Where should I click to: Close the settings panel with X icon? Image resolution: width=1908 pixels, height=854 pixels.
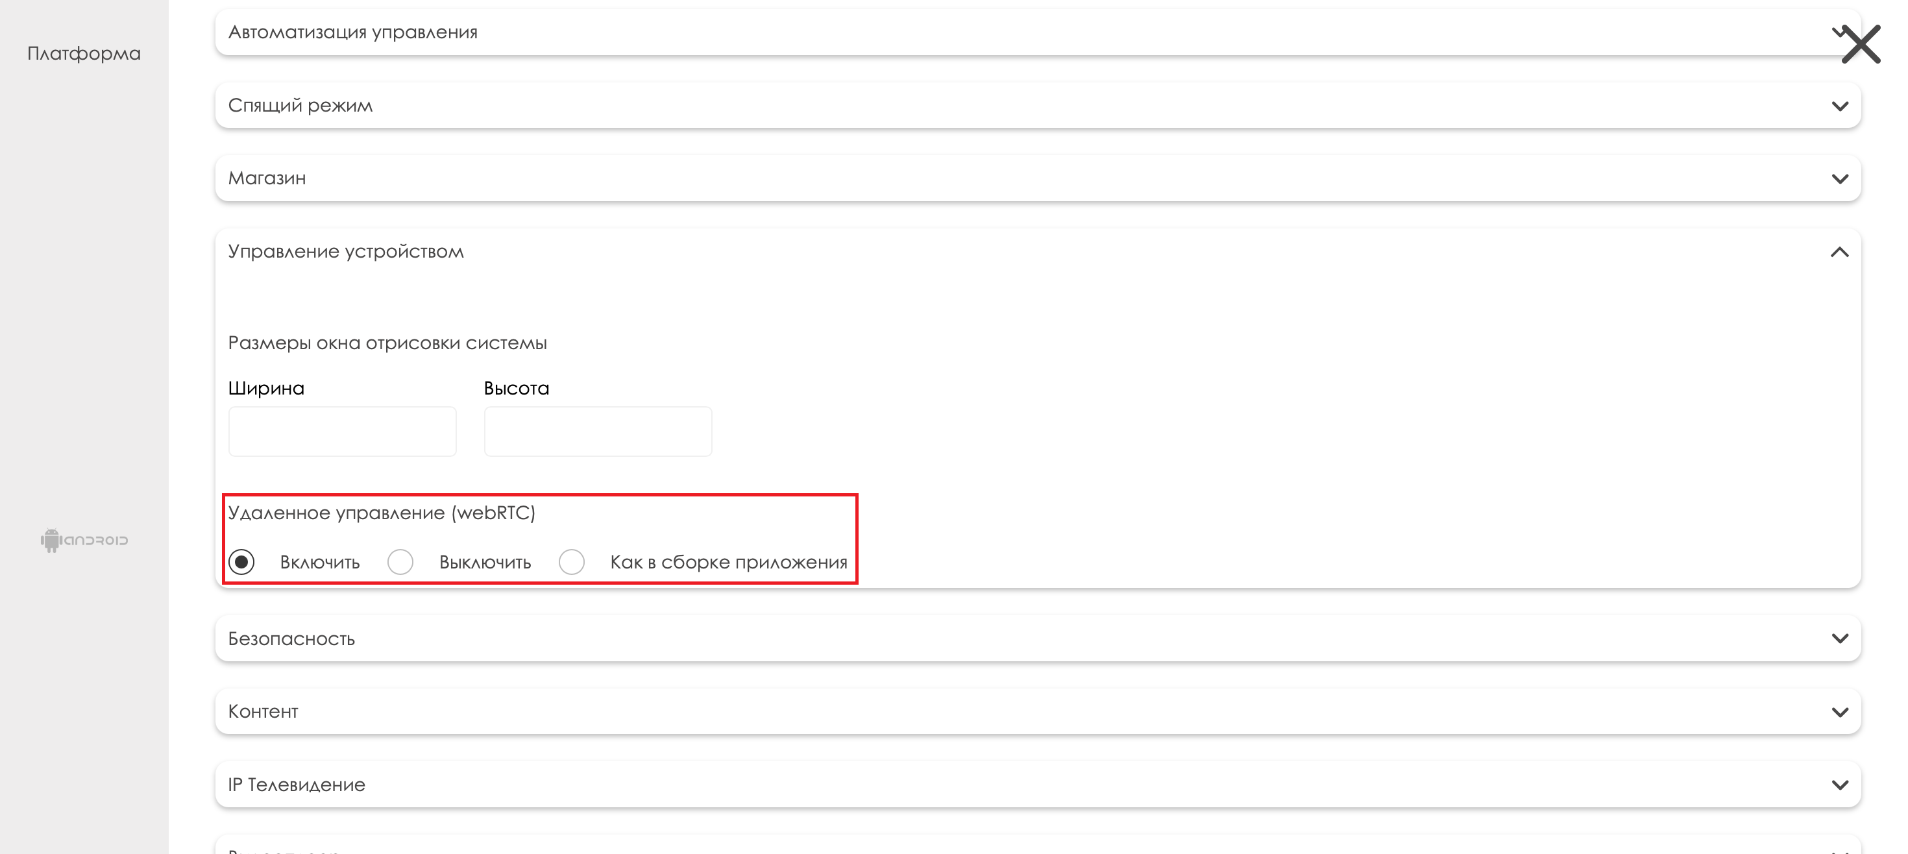[1861, 44]
